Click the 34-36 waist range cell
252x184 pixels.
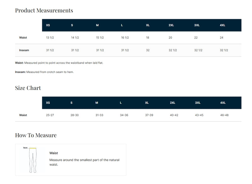coord(124,115)
